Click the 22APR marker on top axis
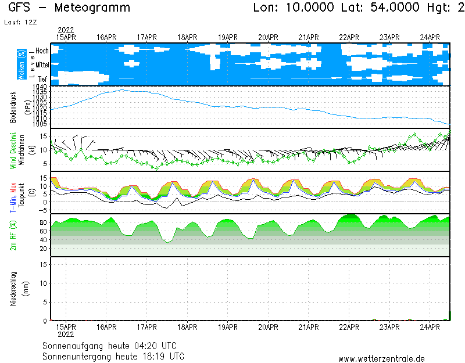 (x=349, y=37)
